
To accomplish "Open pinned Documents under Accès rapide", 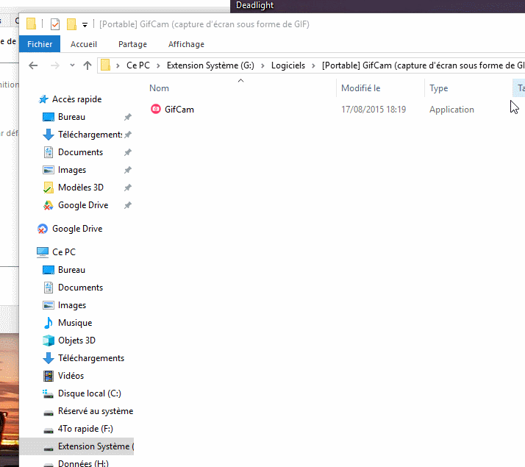I will click(80, 152).
